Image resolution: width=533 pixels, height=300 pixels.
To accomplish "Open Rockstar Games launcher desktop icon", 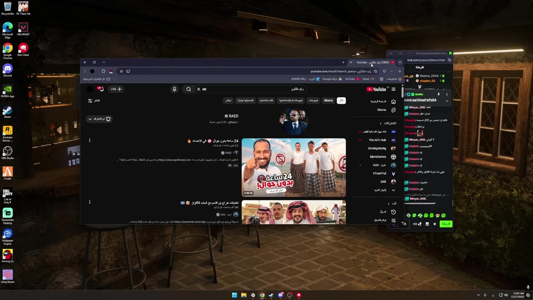I will click(x=7, y=134).
